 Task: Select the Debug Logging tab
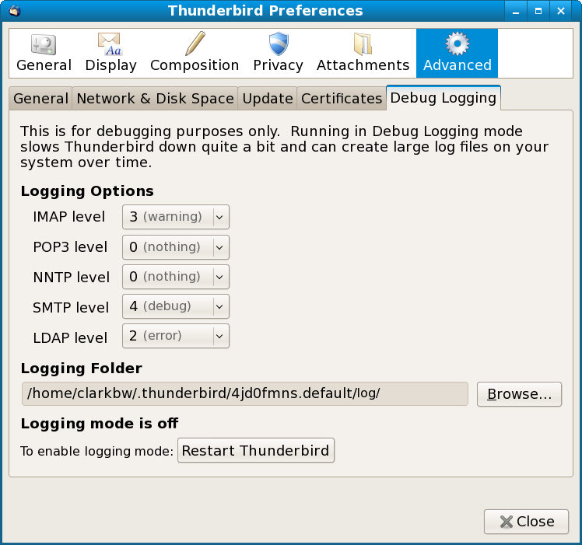click(x=444, y=98)
